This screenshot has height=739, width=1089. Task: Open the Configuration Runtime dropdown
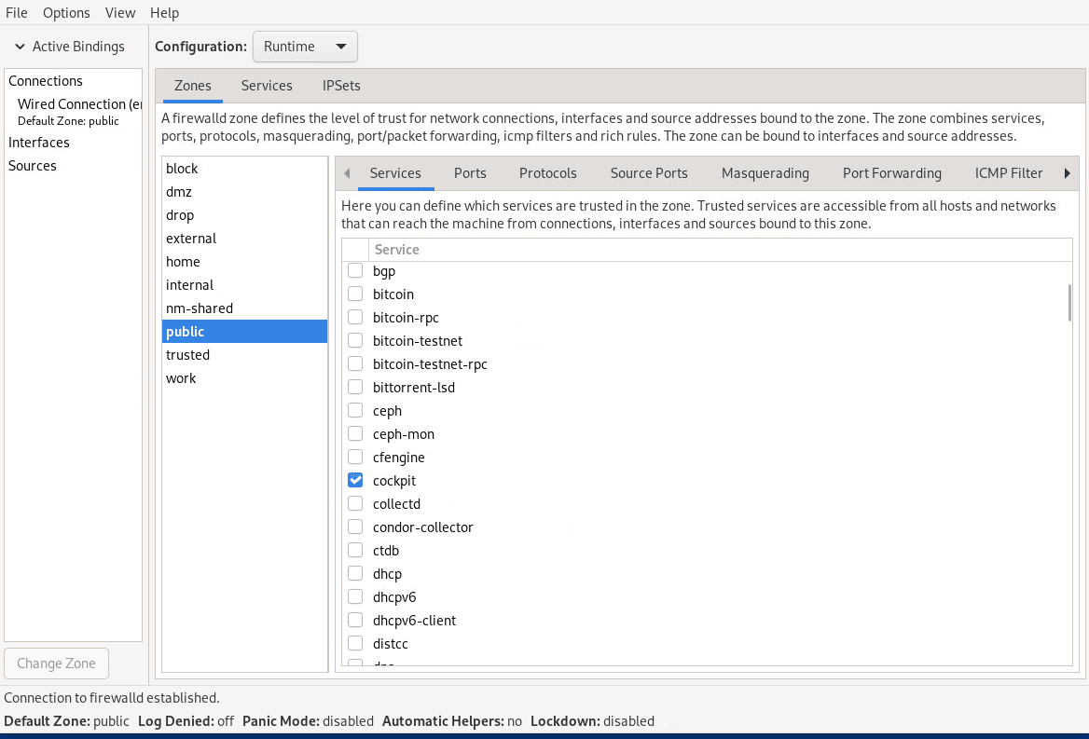pyautogui.click(x=304, y=46)
